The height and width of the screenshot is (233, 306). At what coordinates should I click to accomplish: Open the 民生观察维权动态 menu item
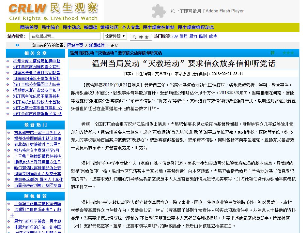196,27
